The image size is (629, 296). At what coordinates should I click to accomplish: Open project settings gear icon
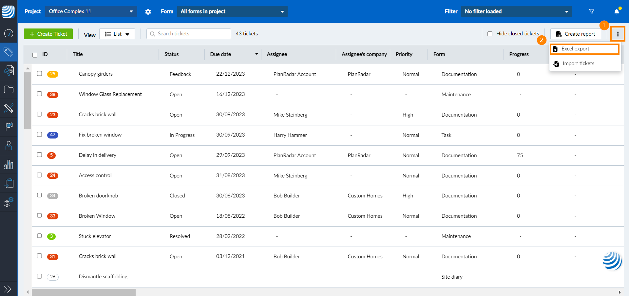[148, 12]
